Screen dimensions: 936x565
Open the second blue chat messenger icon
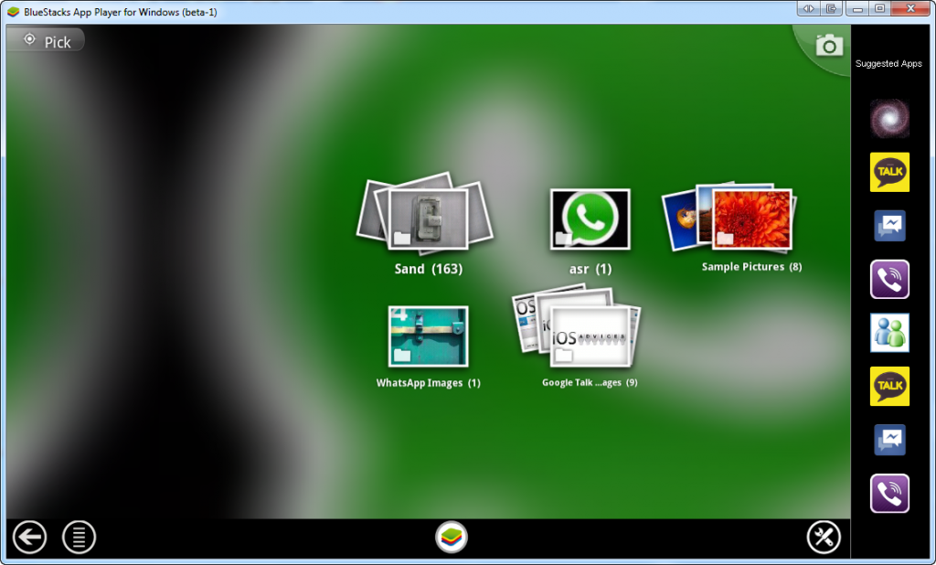pos(889,440)
